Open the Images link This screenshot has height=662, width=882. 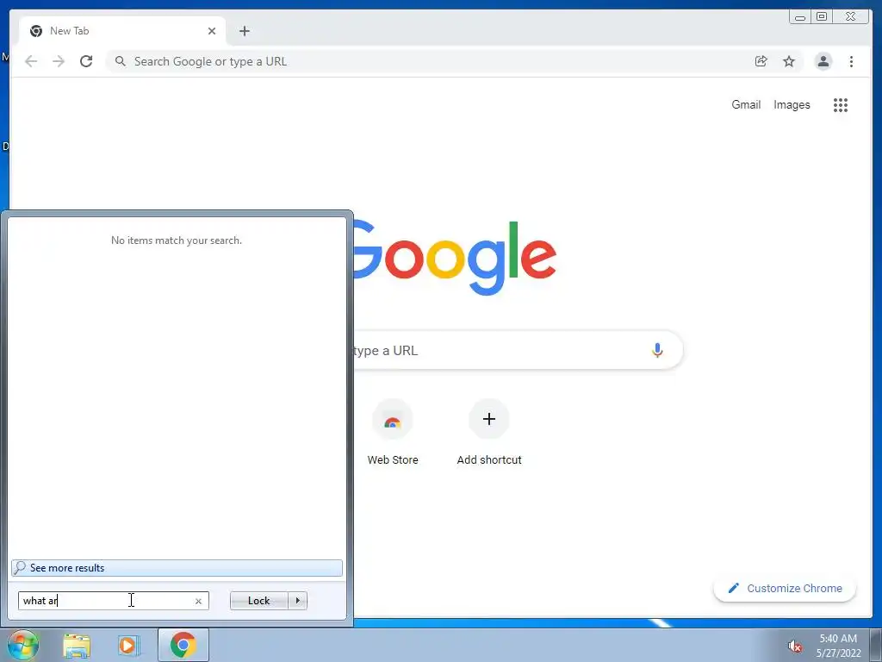[792, 104]
